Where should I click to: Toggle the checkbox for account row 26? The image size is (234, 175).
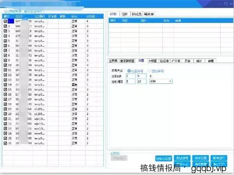5,143
